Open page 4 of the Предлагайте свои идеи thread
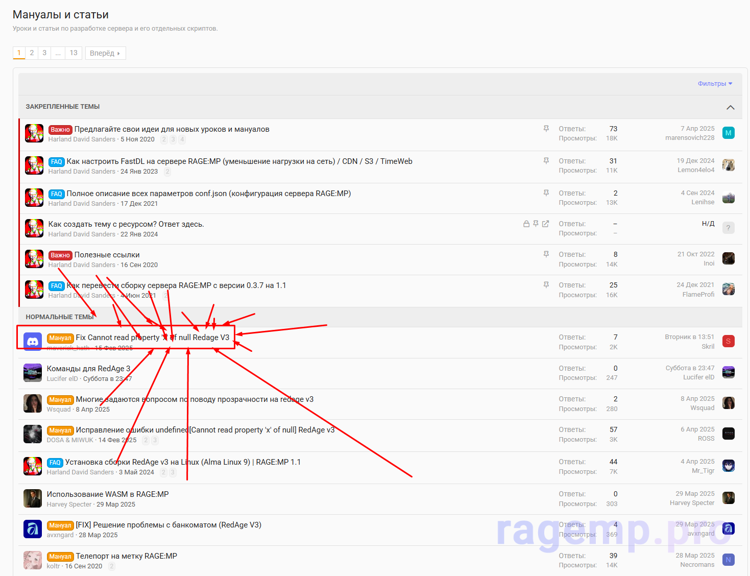750x576 pixels. pos(182,139)
